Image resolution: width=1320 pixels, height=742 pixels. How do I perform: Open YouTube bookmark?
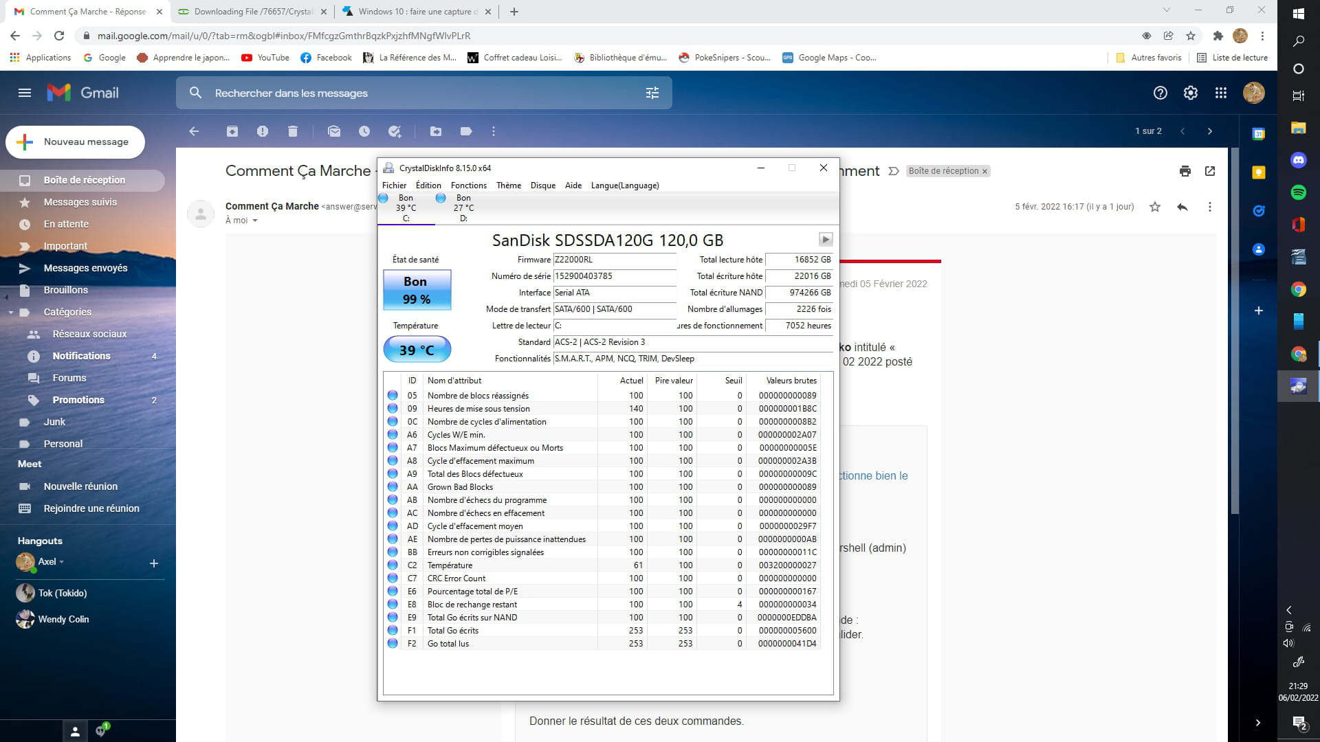tap(265, 58)
